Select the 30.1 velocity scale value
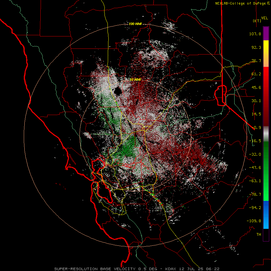 [256, 101]
